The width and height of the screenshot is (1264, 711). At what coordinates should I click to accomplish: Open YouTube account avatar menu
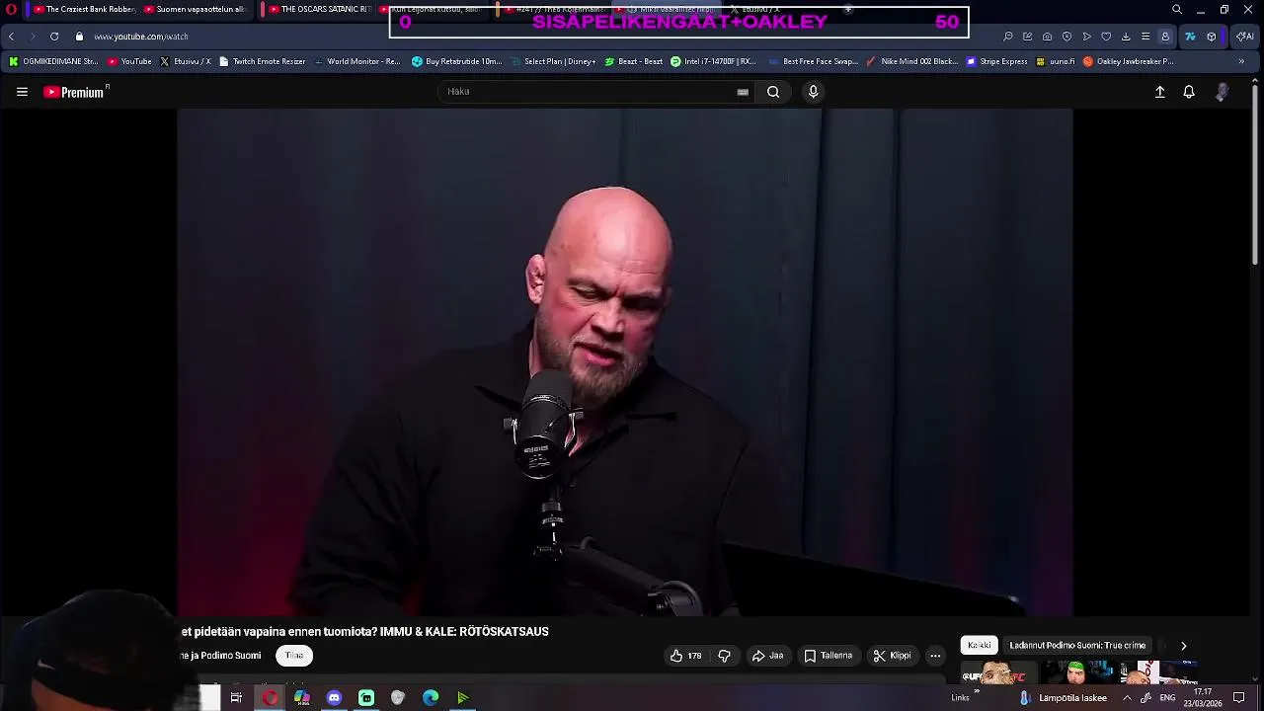tap(1223, 92)
